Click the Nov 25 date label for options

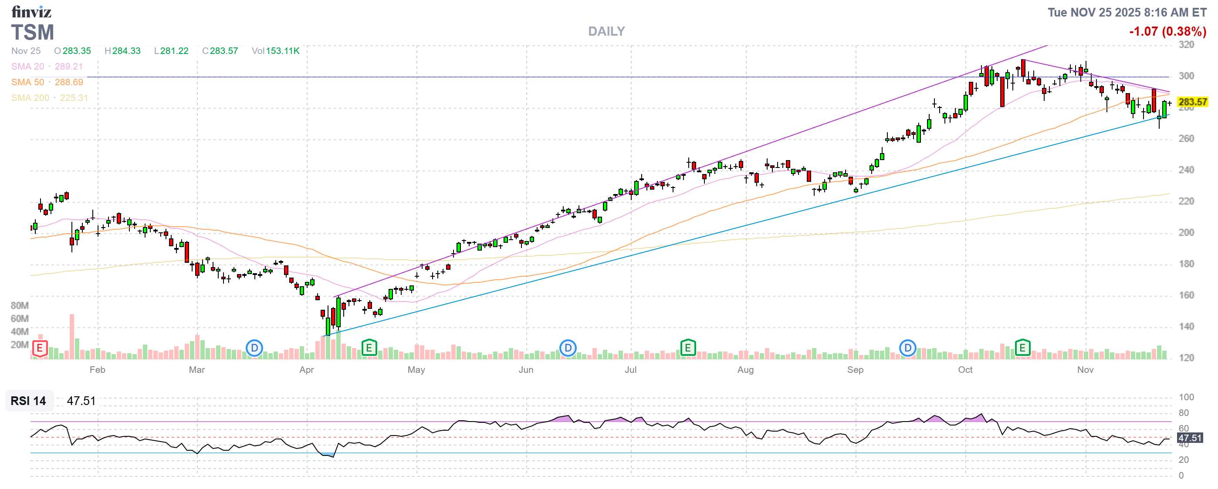26,51
